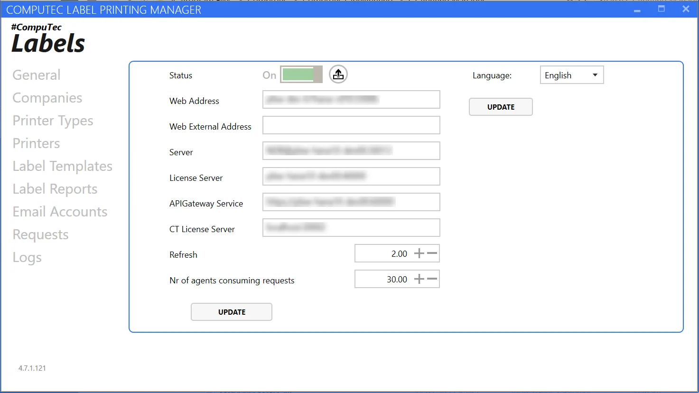This screenshot has height=393, width=699.
Task: Open Email Accounts settings
Action: [x=60, y=212]
